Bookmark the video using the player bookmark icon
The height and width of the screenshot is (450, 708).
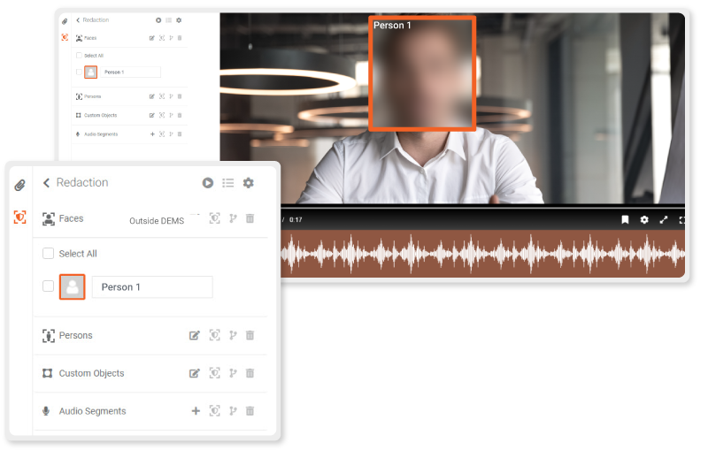pyautogui.click(x=625, y=220)
